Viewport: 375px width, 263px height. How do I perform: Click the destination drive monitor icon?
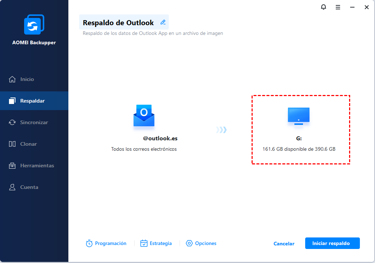[298, 116]
